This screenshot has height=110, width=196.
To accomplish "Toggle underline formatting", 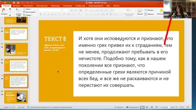I will point(48,14).
